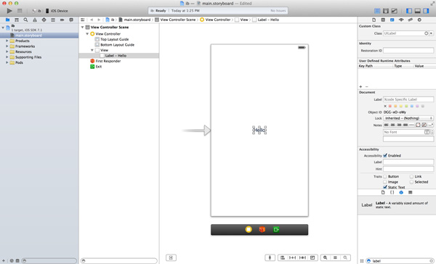Expand the Resources folder

coord(7,51)
